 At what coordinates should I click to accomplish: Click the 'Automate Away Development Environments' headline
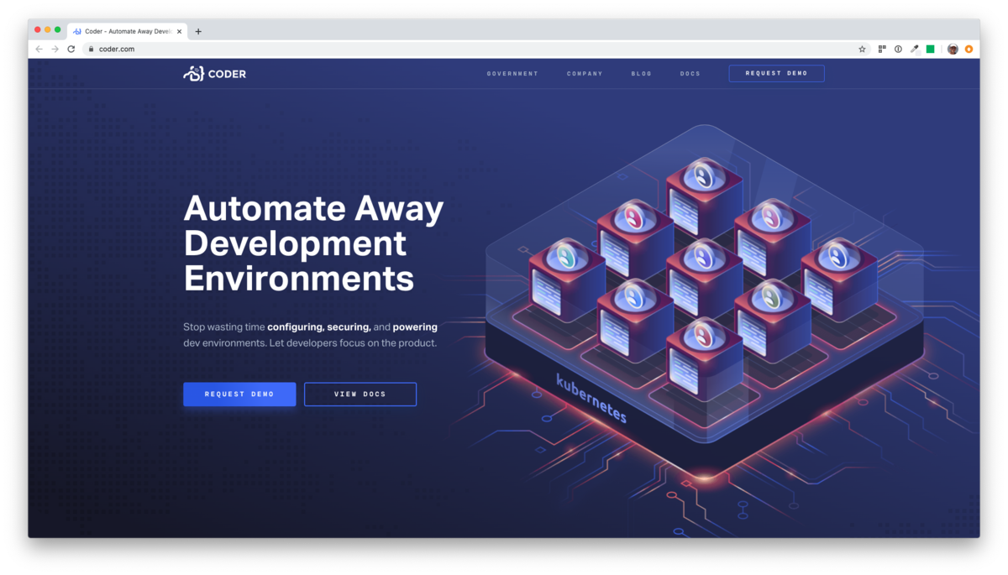click(x=313, y=243)
